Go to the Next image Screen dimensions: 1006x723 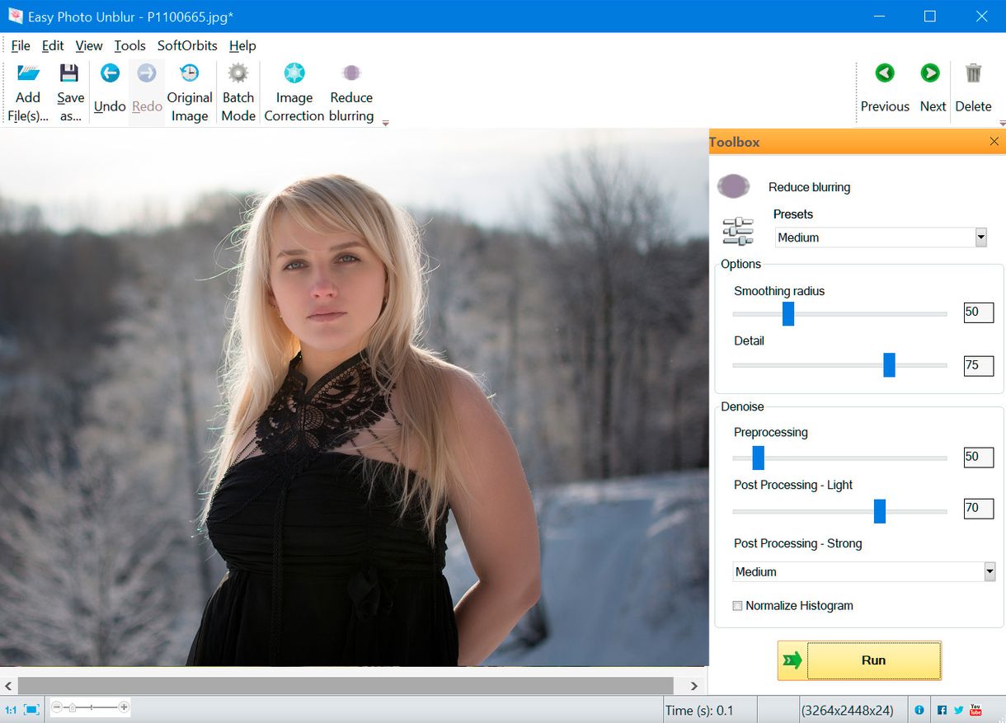[931, 74]
